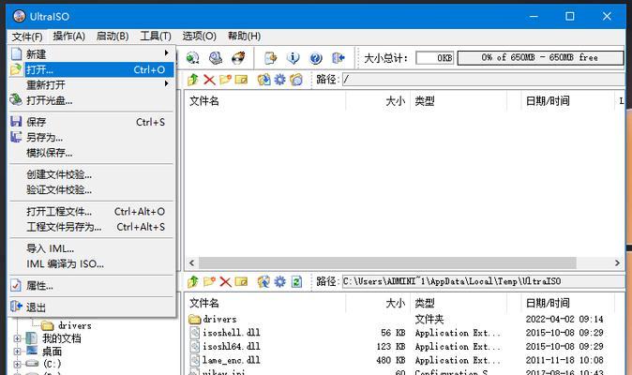Expand the (C:) drive tree node
The image size is (632, 375).
17,364
